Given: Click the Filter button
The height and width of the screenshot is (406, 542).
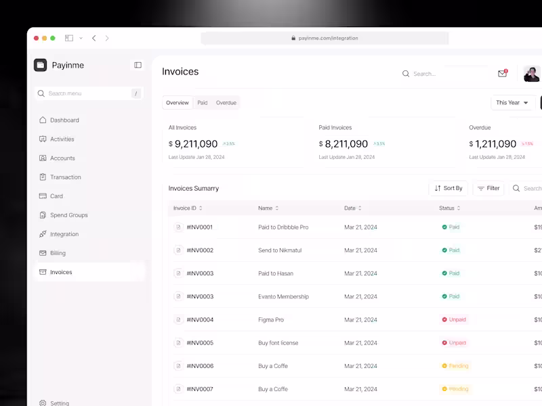Looking at the screenshot, I should click(x=488, y=188).
